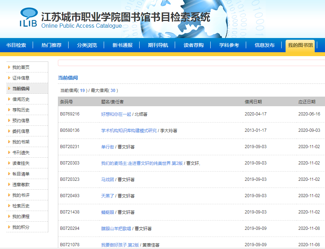This screenshot has height=249, width=325.
Task: Open 借阅历史 in the sidebar menu
Action: coord(21,99)
